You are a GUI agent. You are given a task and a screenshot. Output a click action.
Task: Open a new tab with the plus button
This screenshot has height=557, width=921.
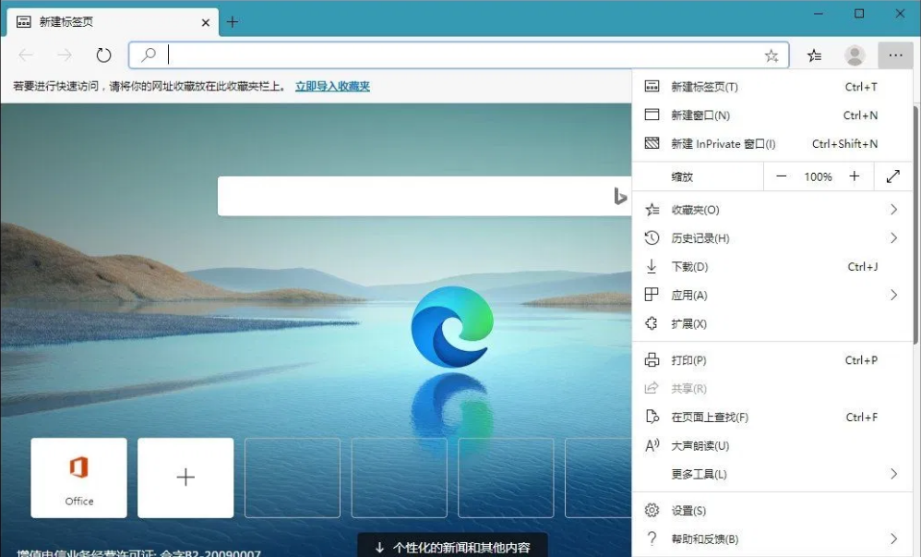coord(233,22)
